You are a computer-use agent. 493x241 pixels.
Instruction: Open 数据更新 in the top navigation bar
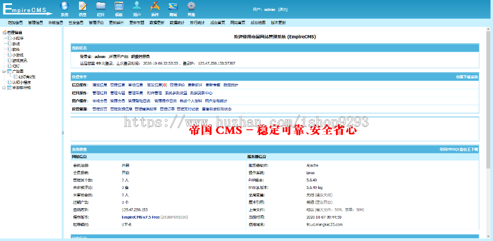(x=157, y=22)
